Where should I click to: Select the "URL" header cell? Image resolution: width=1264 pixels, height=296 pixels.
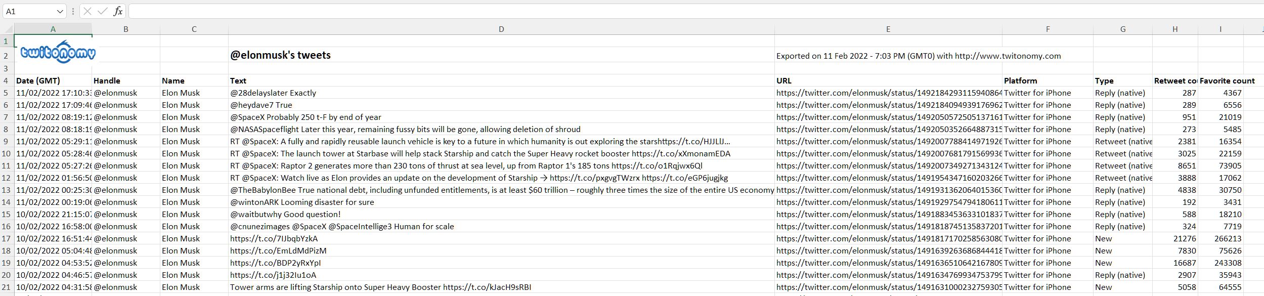click(x=888, y=80)
